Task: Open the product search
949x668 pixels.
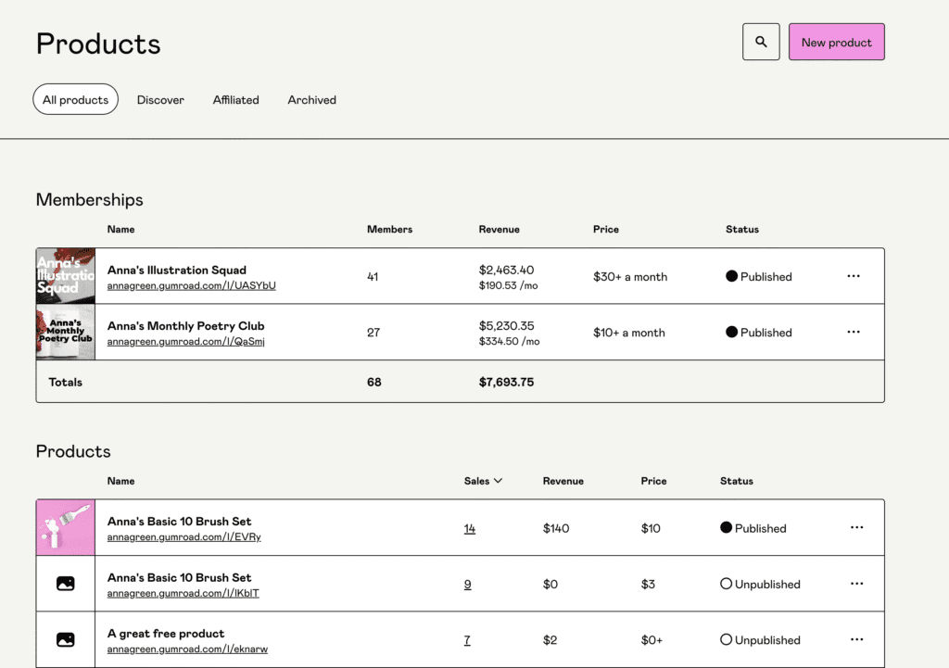Action: pyautogui.click(x=760, y=42)
